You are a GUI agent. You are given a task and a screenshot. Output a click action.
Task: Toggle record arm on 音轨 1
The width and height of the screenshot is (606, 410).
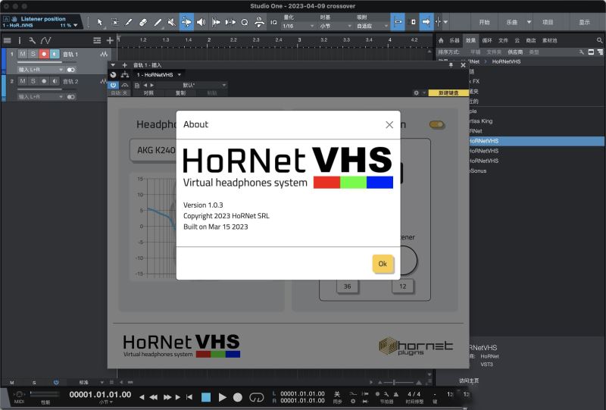(44, 54)
